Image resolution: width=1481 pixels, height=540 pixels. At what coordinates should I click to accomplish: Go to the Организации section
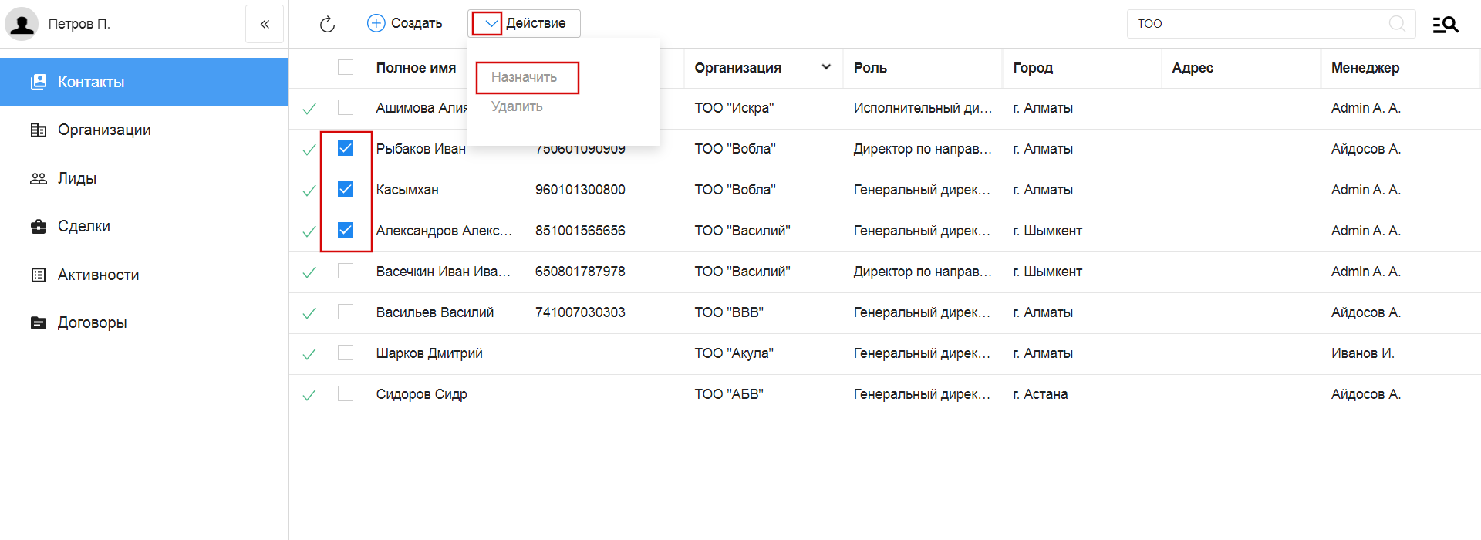144,130
